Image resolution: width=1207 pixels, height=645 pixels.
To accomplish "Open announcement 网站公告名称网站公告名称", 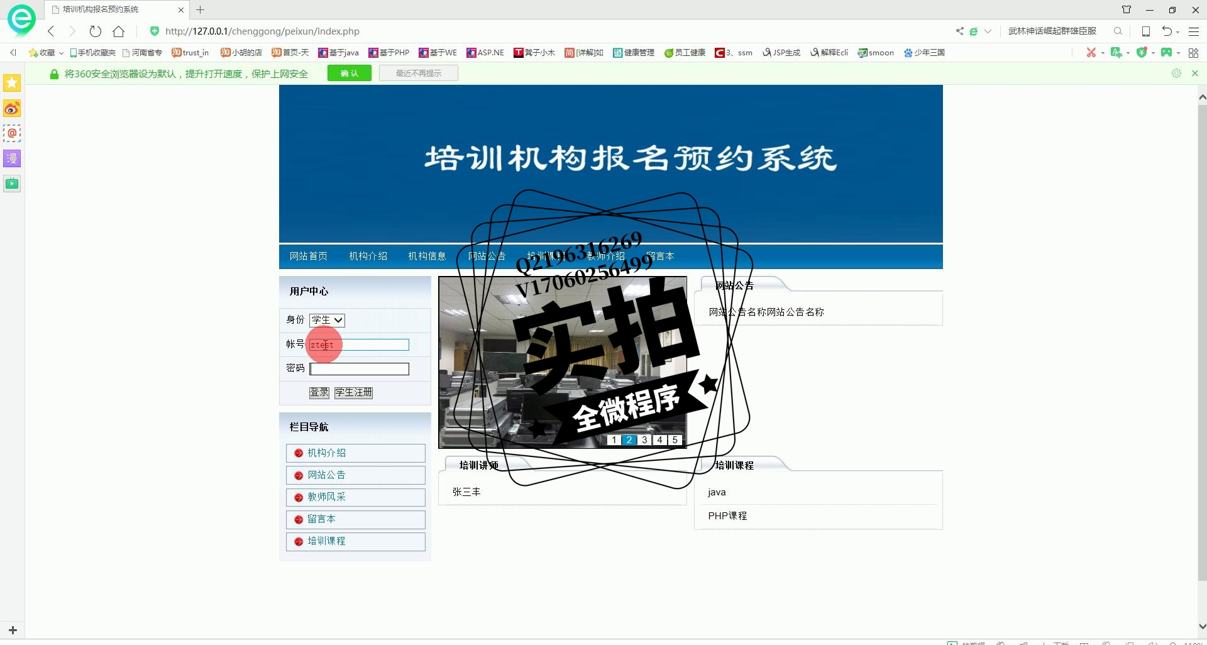I will click(x=766, y=312).
